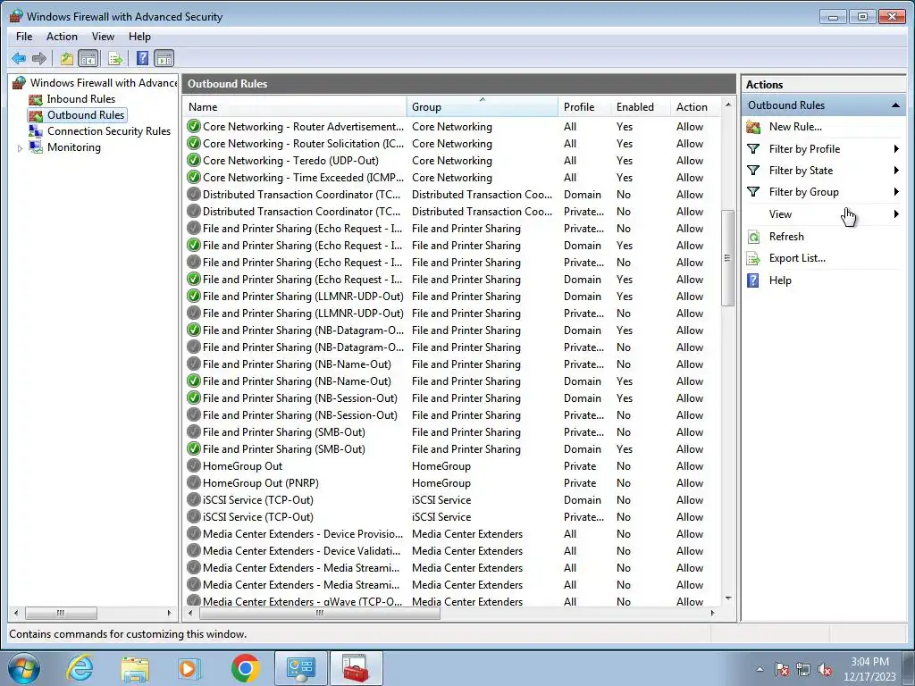
Task: Open the View menu in menu bar
Action: coord(103,36)
